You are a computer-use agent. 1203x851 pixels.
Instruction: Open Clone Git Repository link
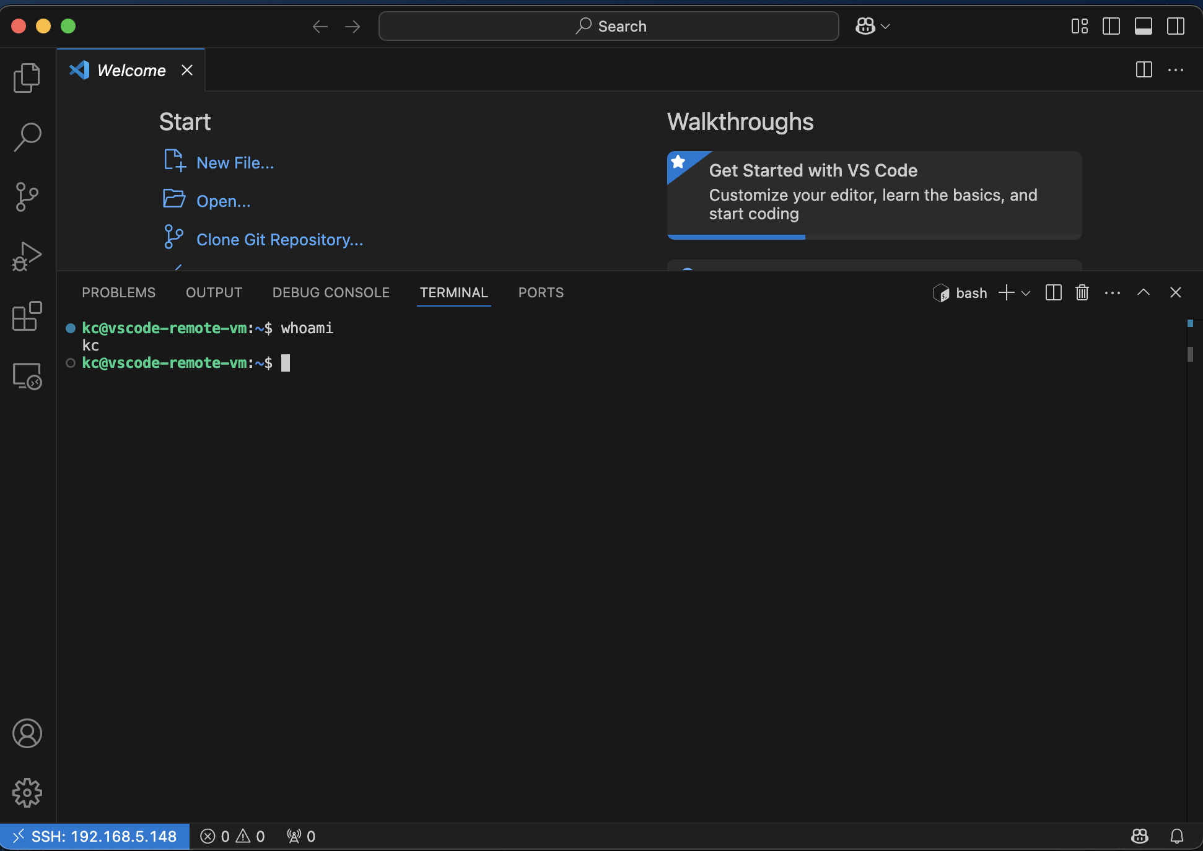coord(279,240)
